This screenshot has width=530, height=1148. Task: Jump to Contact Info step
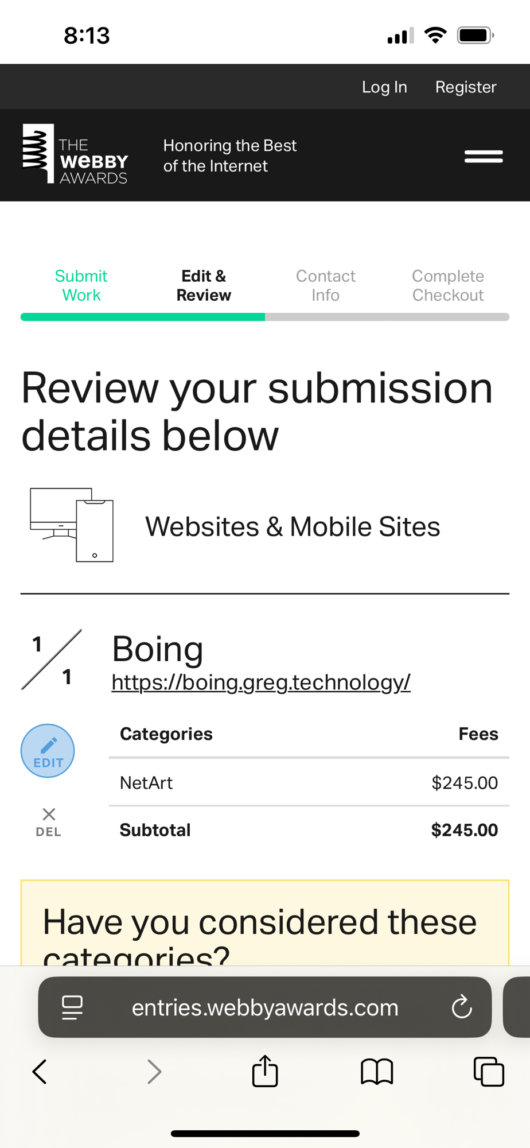click(x=325, y=285)
